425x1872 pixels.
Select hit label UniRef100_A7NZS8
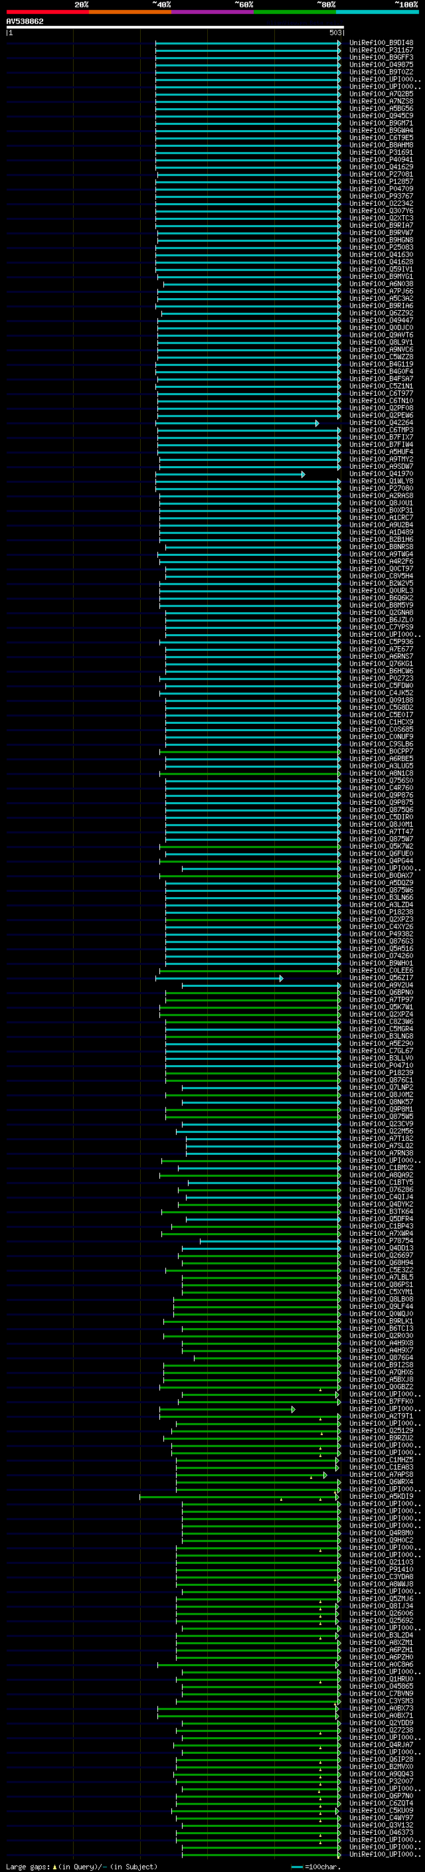tap(381, 101)
